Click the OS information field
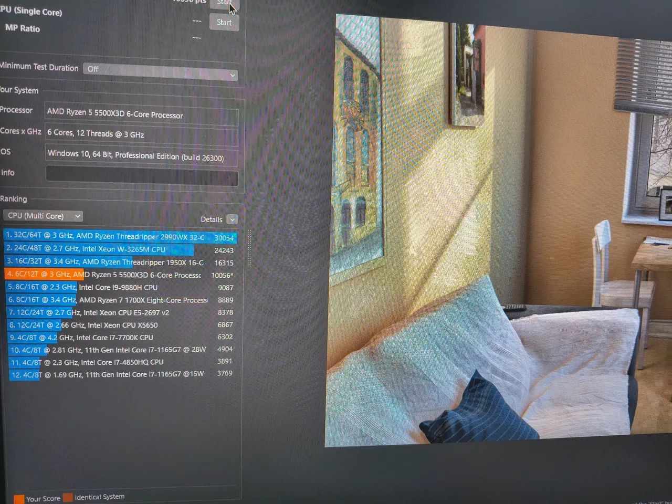This screenshot has height=504, width=672. (142, 156)
